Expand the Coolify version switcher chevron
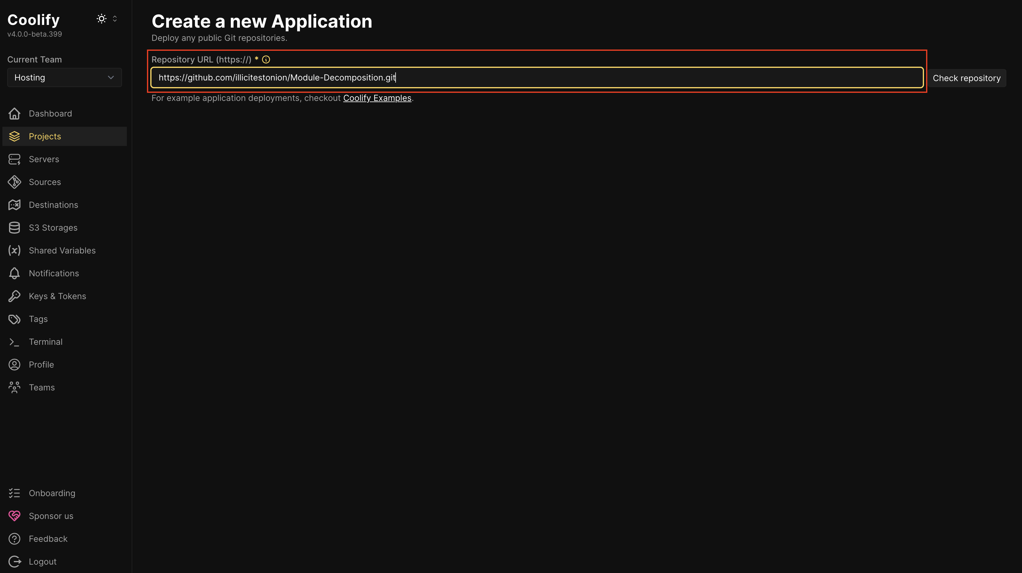 tap(115, 19)
